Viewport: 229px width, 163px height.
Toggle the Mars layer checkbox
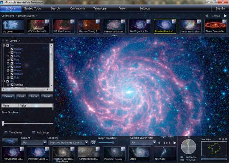click(x=12, y=60)
